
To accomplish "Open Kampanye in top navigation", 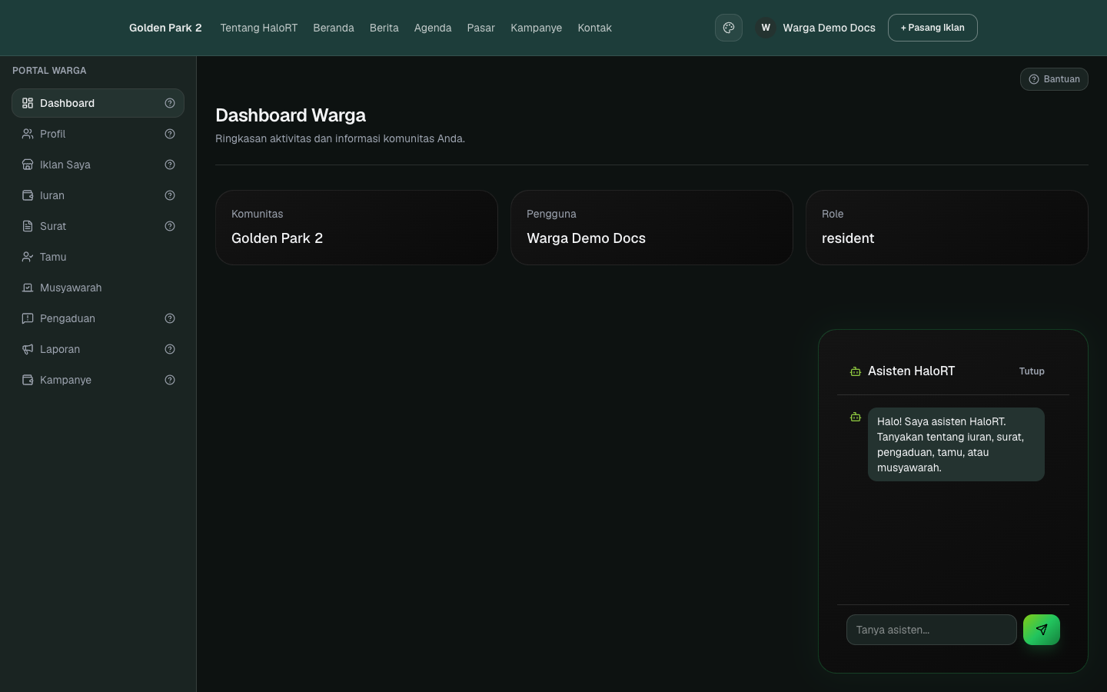I will [537, 28].
